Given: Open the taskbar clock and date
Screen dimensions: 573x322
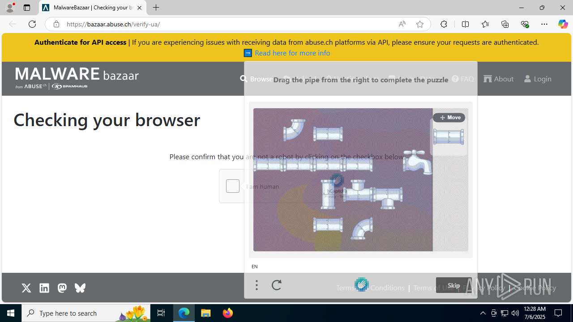Looking at the screenshot, I should (x=535, y=313).
